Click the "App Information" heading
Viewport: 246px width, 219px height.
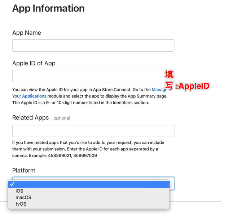[x=48, y=8]
